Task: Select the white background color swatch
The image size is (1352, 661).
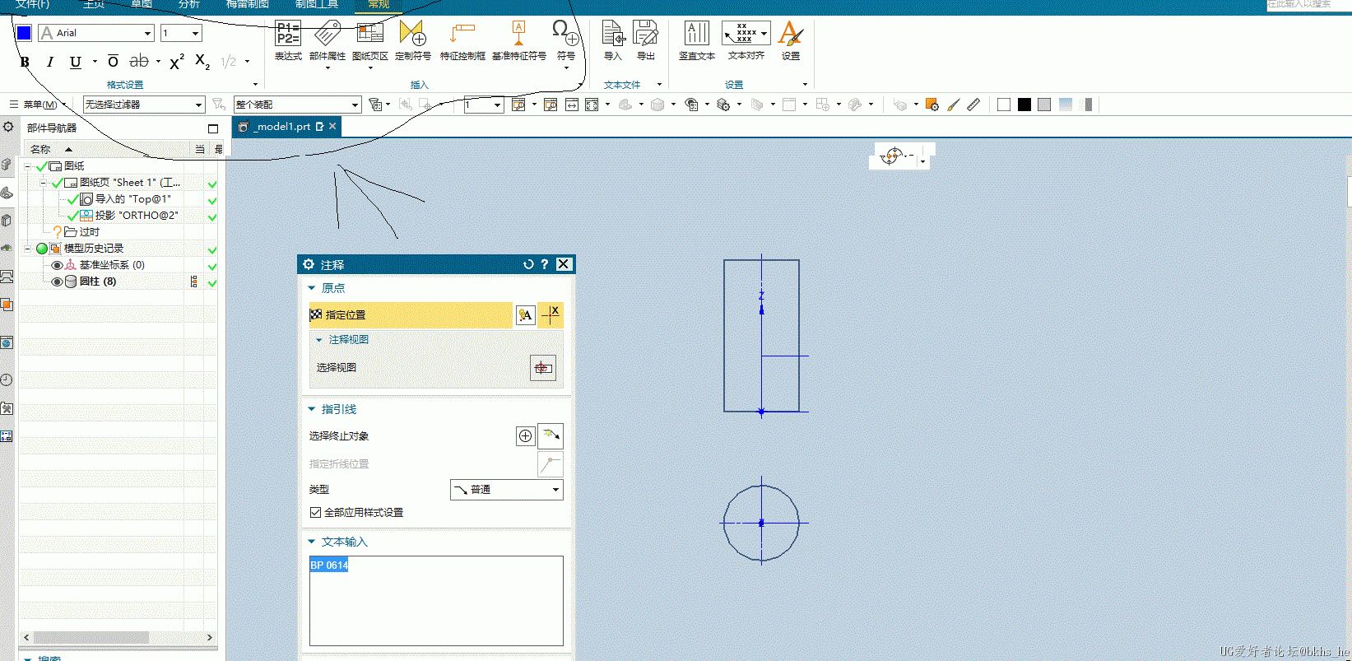Action: coord(1004,105)
